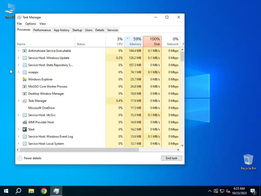Switch to the Services tab
This screenshot has width=261, height=196.
tap(112, 30)
